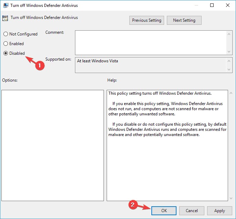Viewport: 236px width, 219px height.
Task: Click the policy setting icon beside the heading
Action: pyautogui.click(x=5, y=18)
